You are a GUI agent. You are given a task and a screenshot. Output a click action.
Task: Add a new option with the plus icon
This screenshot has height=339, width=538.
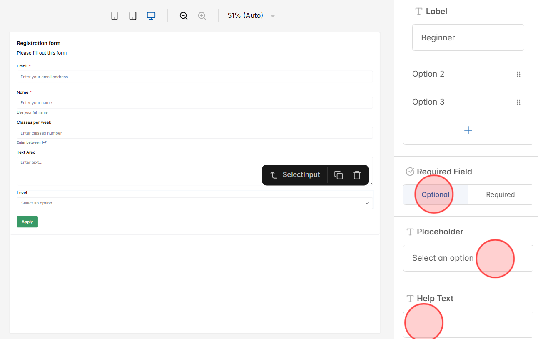[x=468, y=130]
